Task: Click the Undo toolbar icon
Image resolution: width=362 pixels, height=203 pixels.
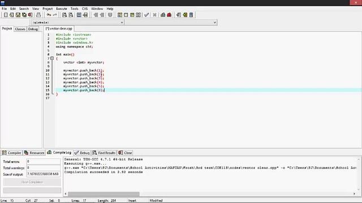Action: [49, 15]
